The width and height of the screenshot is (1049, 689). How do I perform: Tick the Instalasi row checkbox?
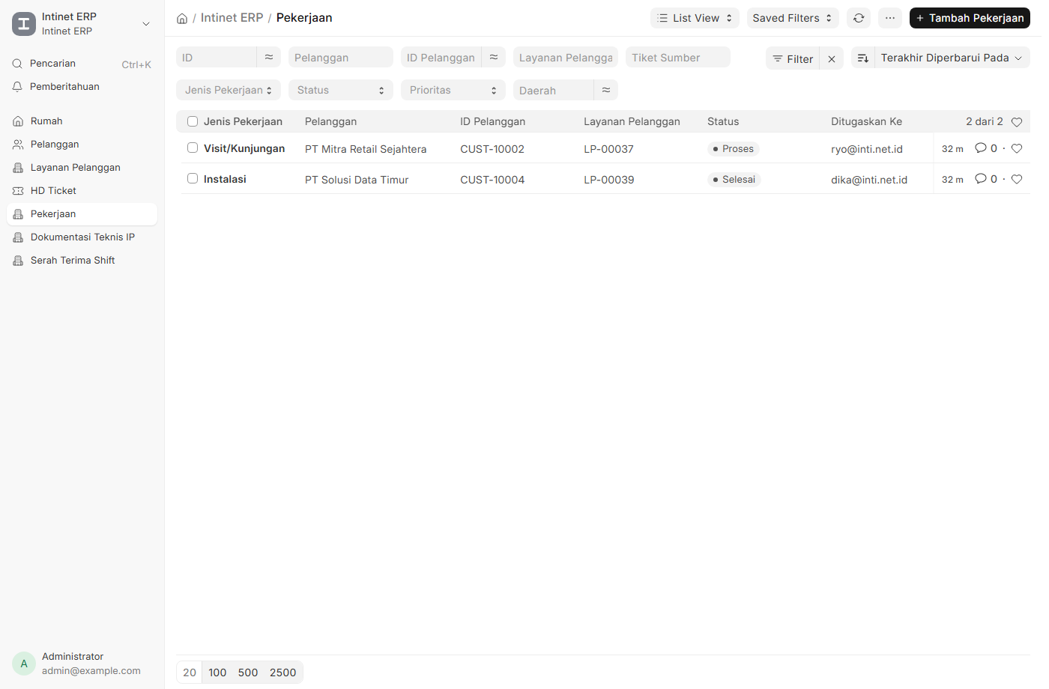click(x=193, y=179)
